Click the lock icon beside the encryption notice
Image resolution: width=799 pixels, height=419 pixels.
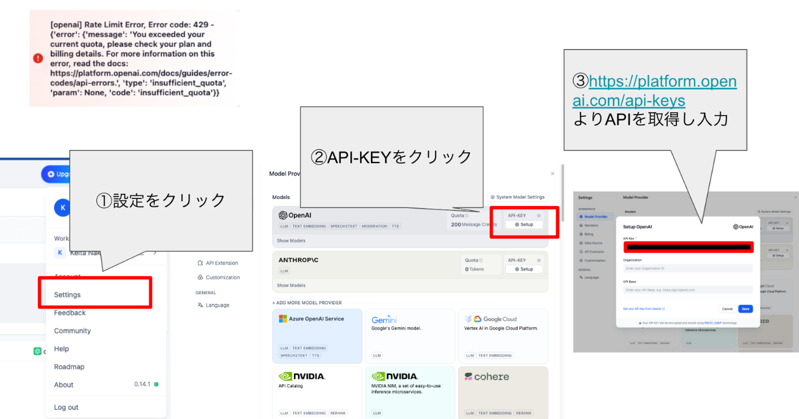tap(640, 323)
